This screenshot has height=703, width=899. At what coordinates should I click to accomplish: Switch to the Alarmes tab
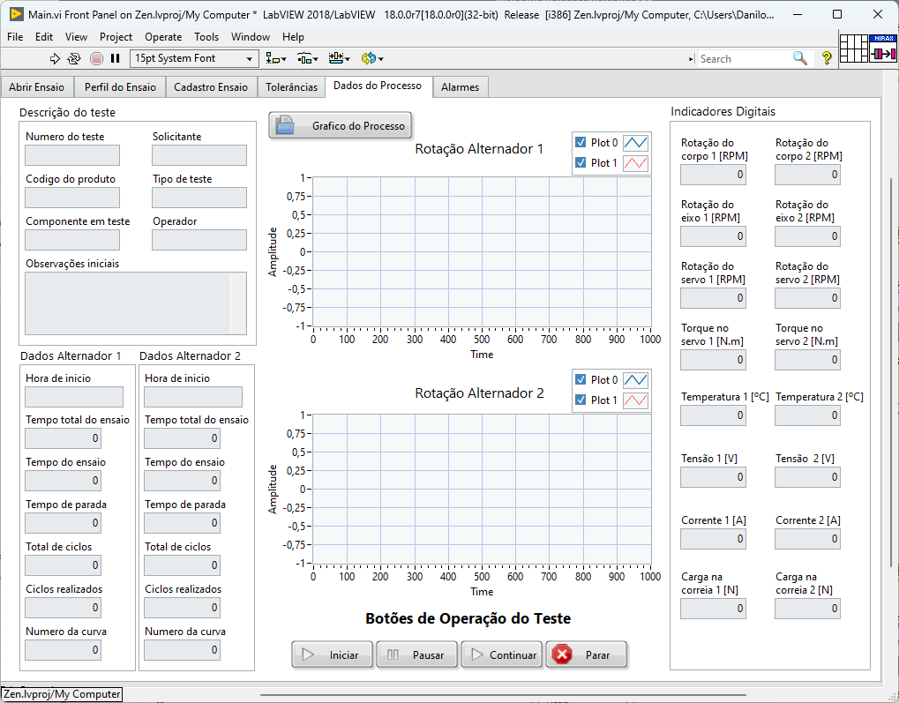[460, 87]
